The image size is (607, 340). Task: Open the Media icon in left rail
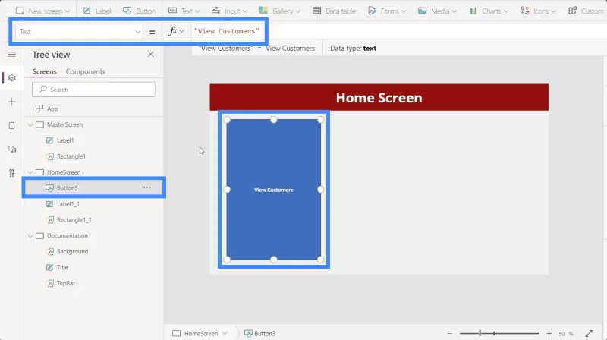(x=12, y=150)
